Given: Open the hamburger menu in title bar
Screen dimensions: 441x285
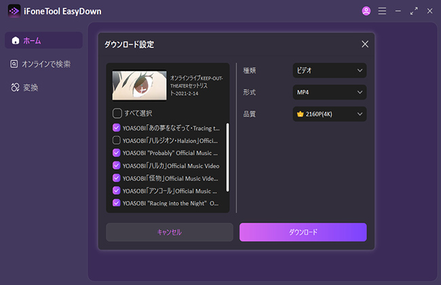Looking at the screenshot, I should [382, 11].
